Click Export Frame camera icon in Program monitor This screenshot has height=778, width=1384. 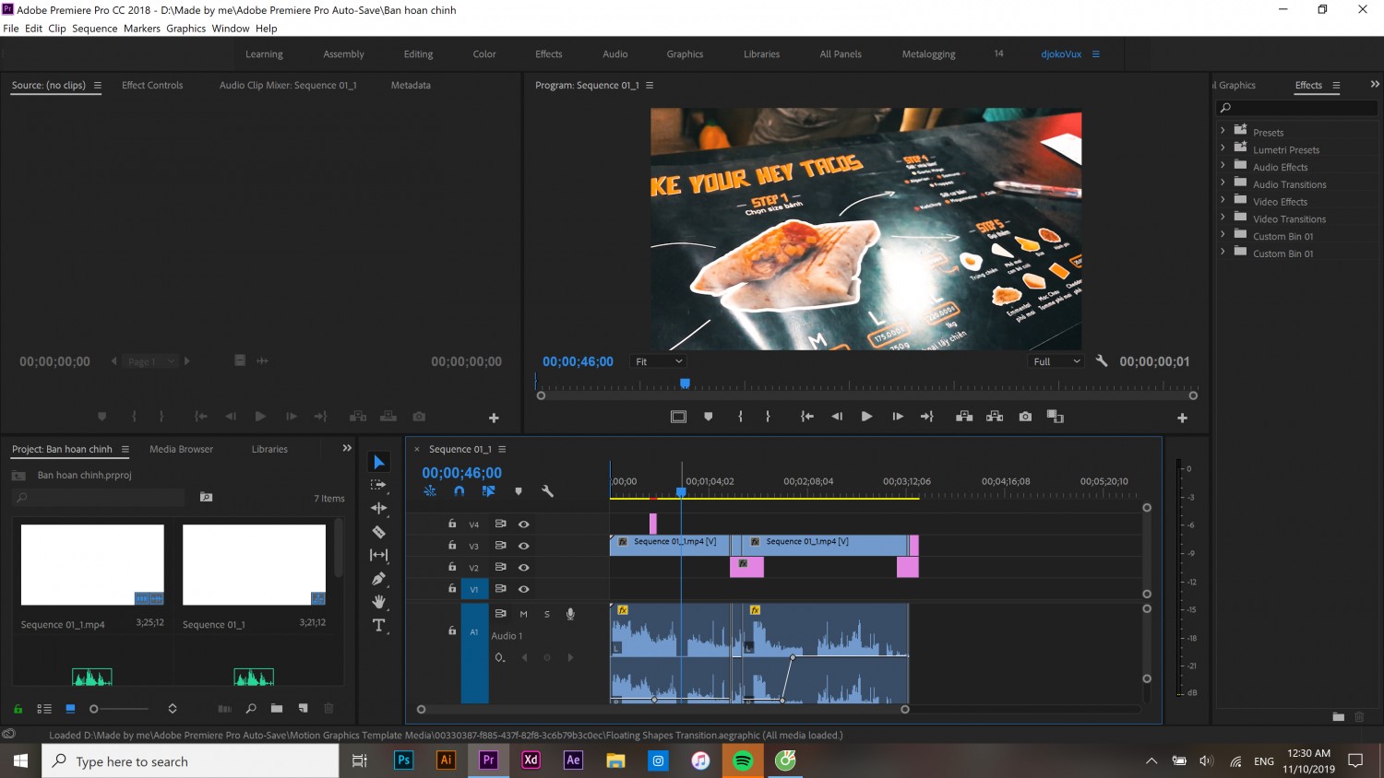1025,417
